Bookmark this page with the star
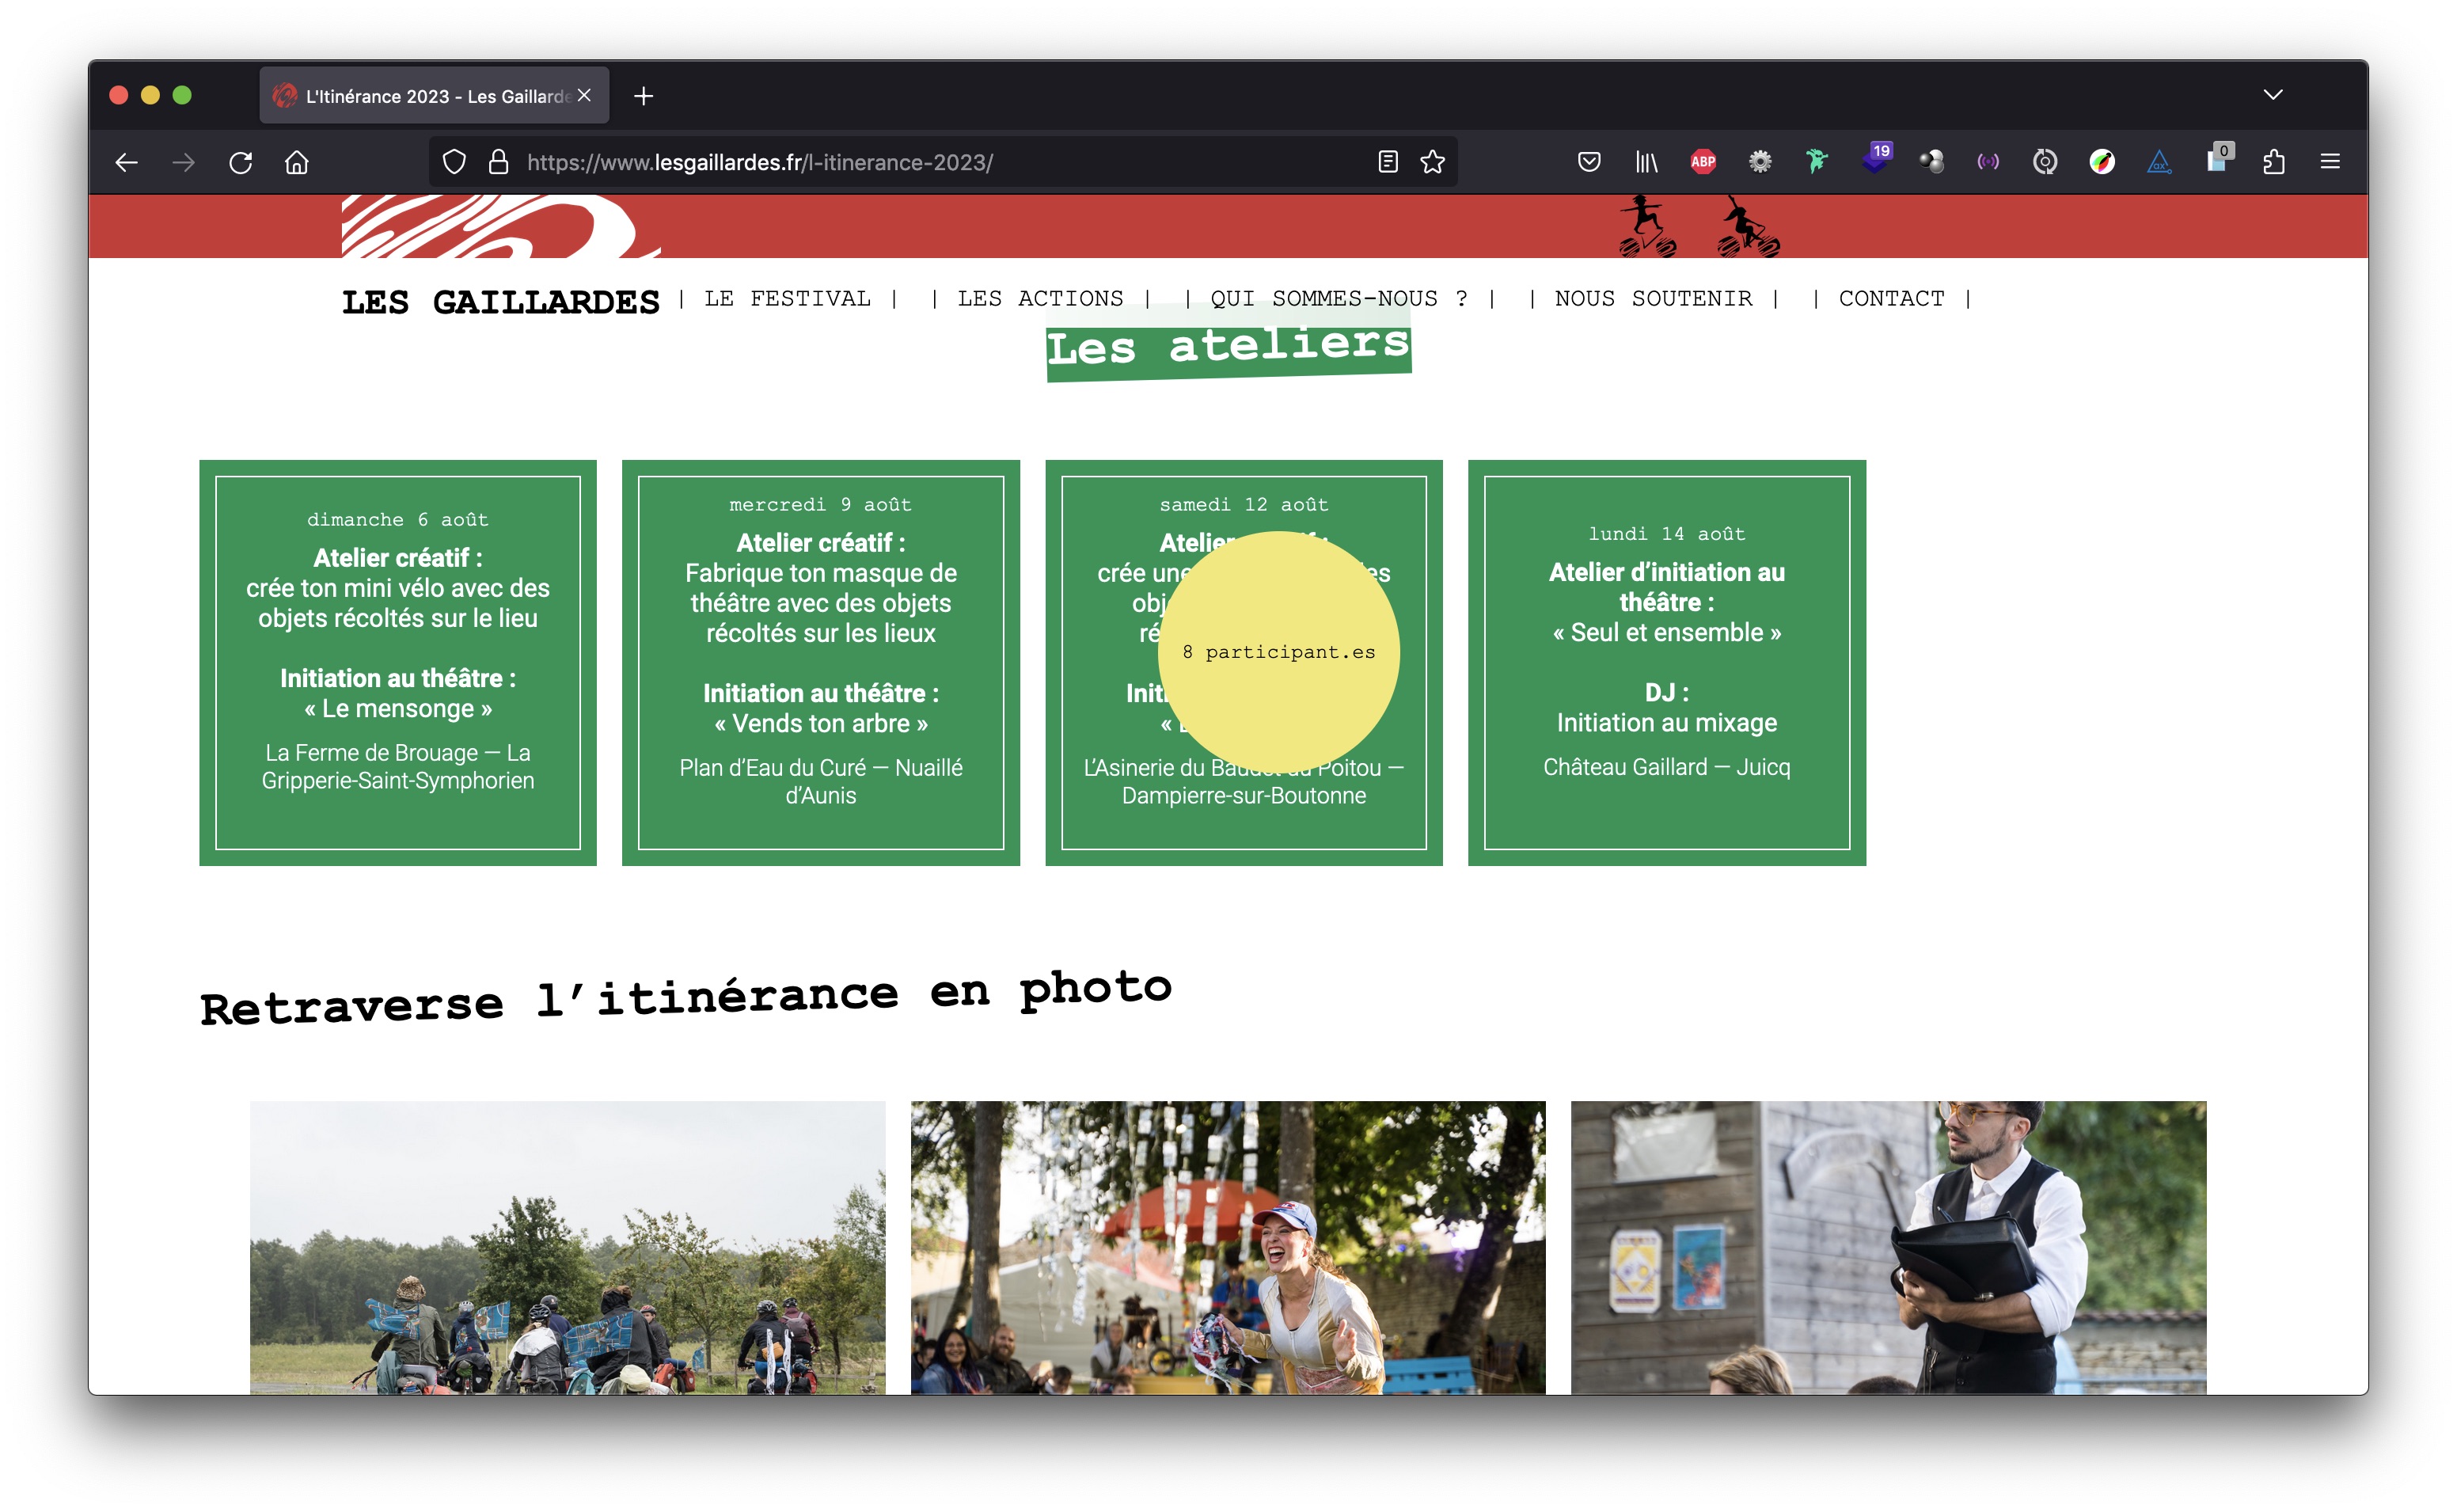Screen dimensions: 2457x1512 (x=1433, y=162)
